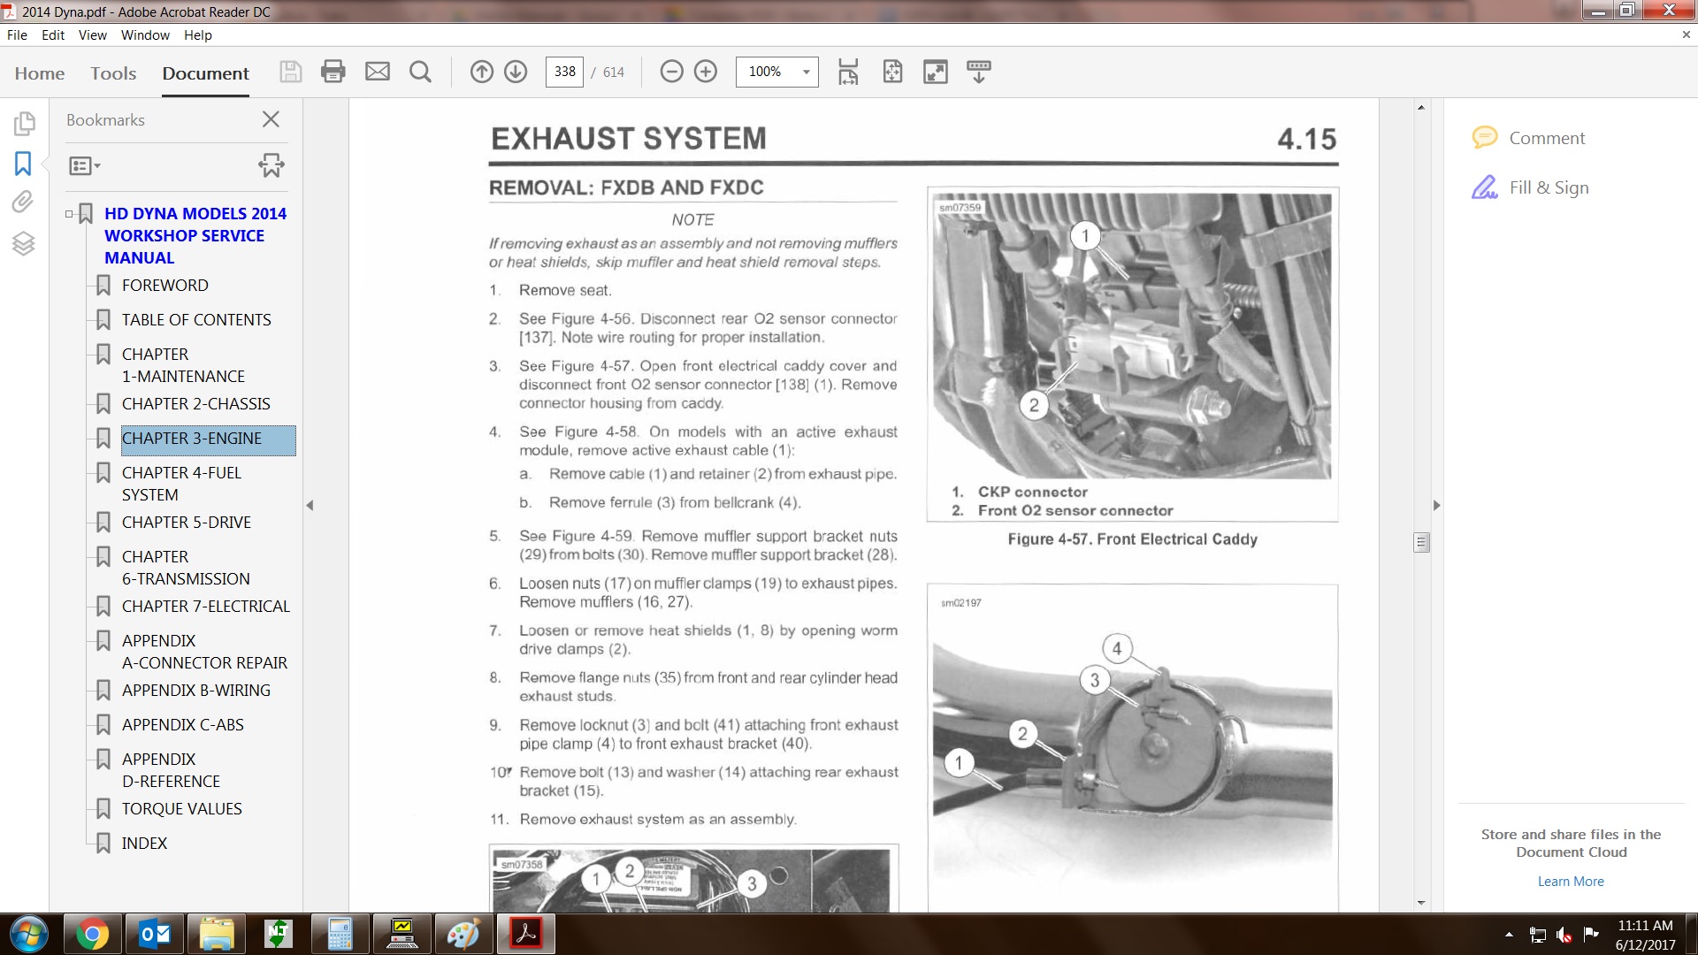
Task: Go to the next page arrow
Action: (516, 72)
